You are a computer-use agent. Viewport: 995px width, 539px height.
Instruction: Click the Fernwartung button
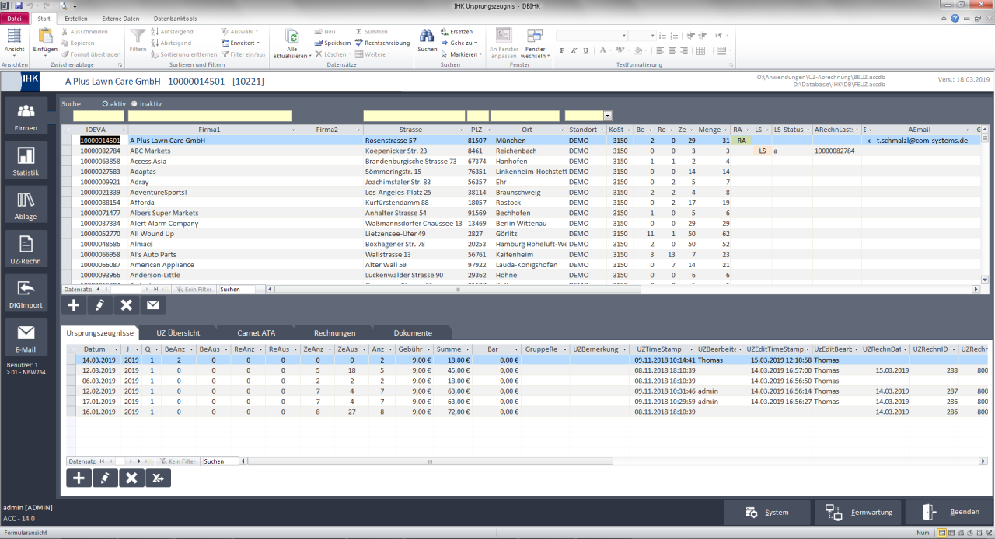pyautogui.click(x=857, y=513)
